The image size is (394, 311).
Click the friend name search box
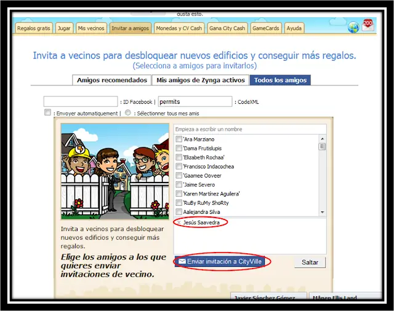tap(250, 129)
